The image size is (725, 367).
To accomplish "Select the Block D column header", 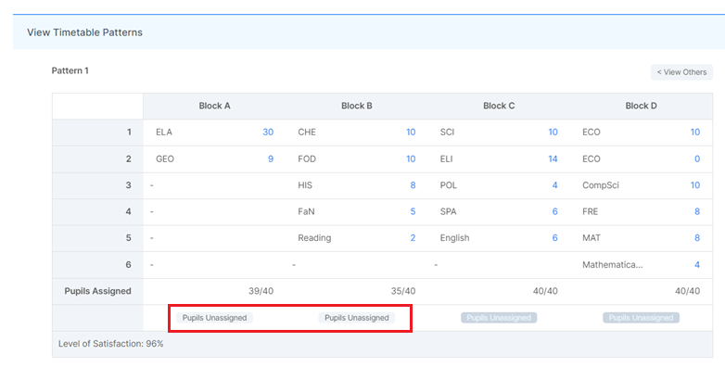I will point(641,106).
